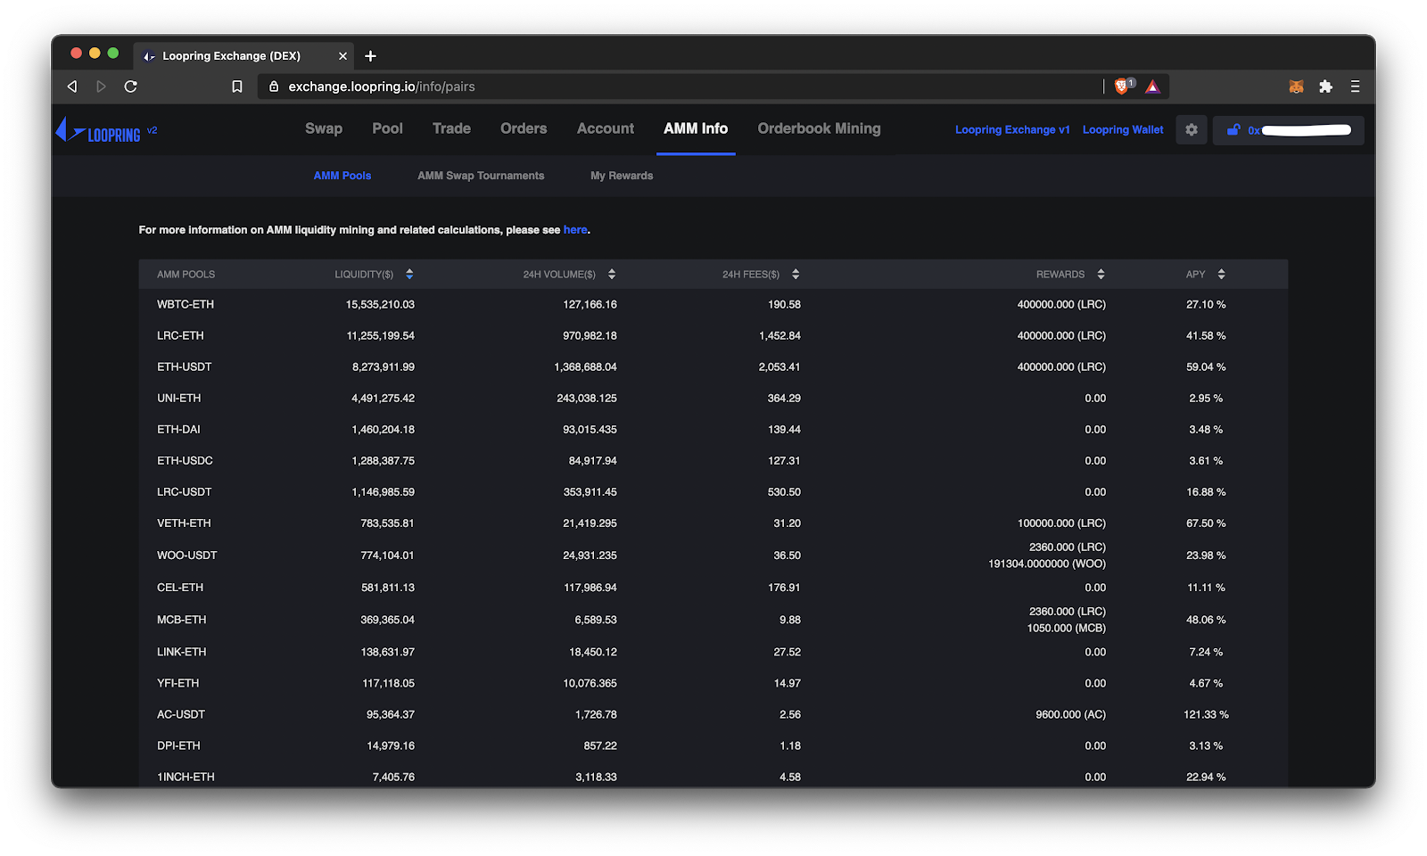Open Loopring Exchange v1 link
The width and height of the screenshot is (1427, 856).
click(1012, 130)
